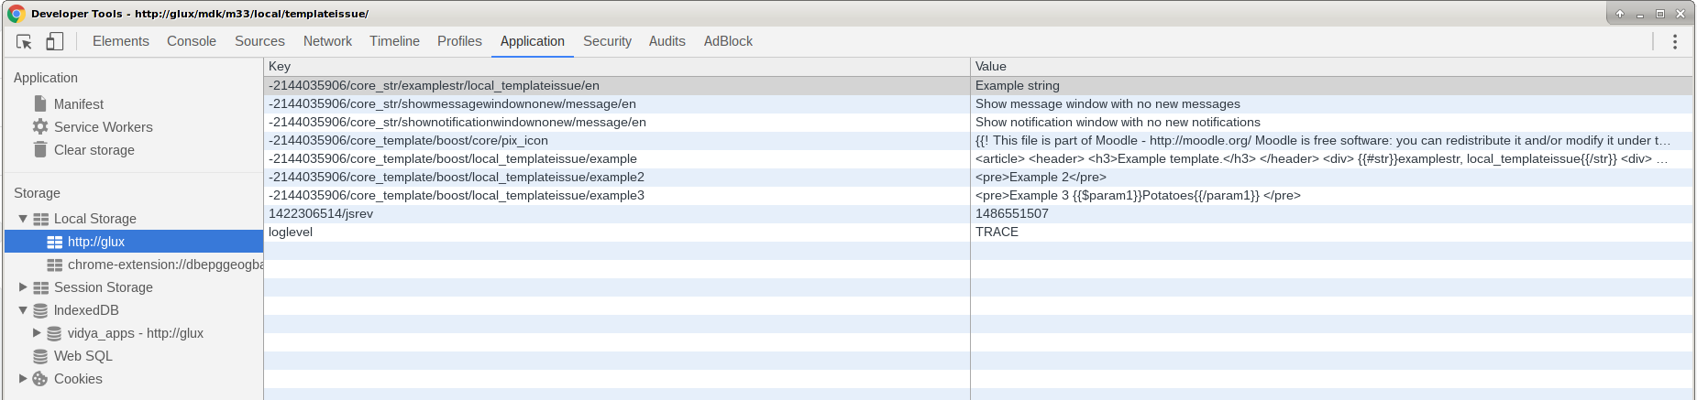Screen dimensions: 1697x400
Task: Select the 1422306514/jsrev key
Action: [x=617, y=214]
